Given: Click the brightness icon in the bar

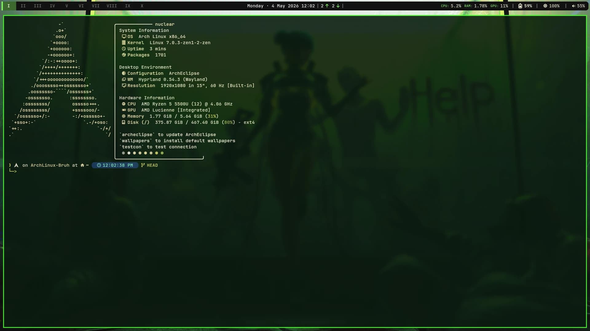Looking at the screenshot, I should 545,6.
